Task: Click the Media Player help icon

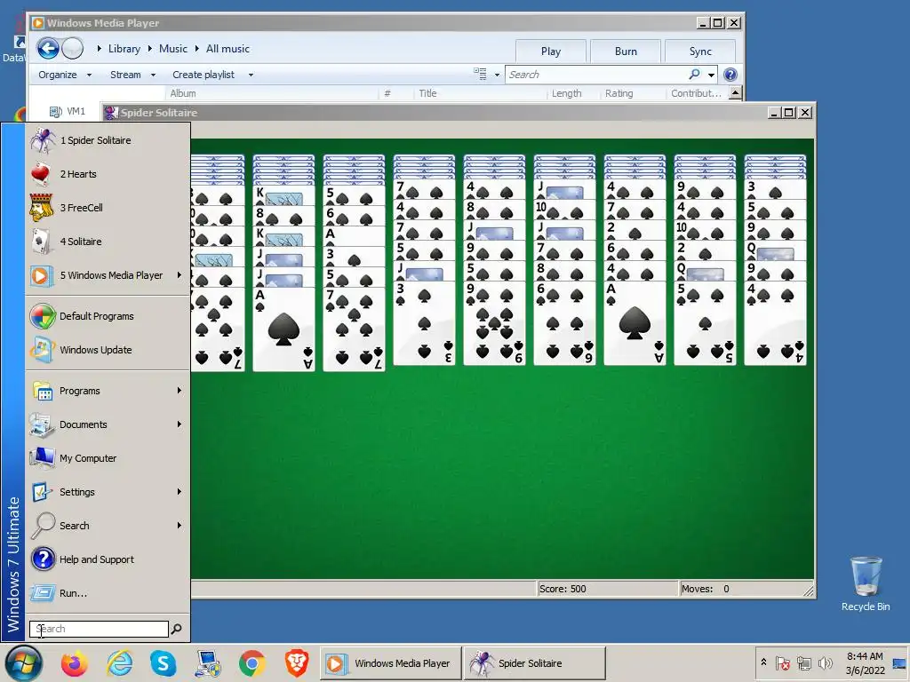Action: 730,75
